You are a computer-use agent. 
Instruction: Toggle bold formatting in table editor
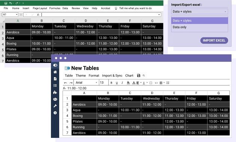(x=111, y=83)
